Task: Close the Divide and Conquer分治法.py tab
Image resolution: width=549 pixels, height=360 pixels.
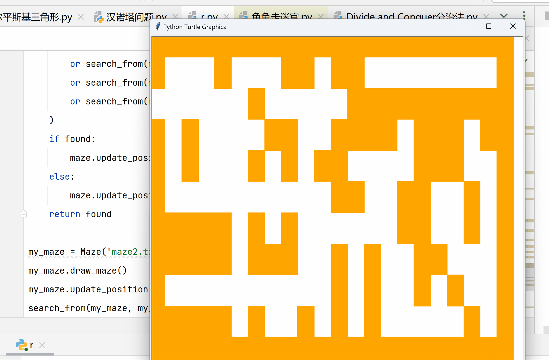Action: [x=486, y=17]
